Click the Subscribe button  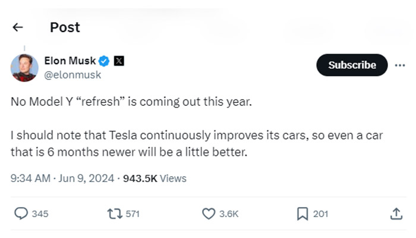tap(352, 65)
